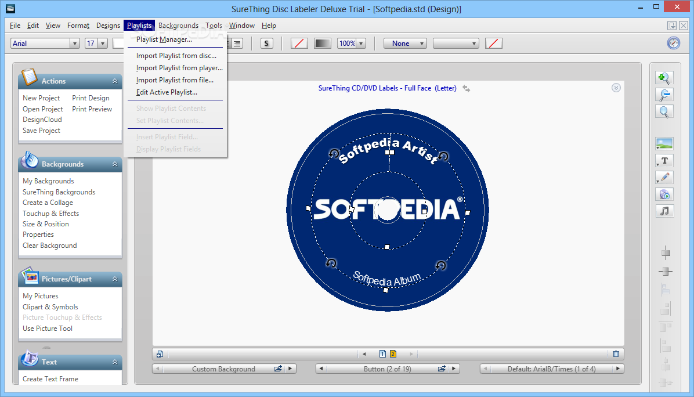Viewport: 694px width, 397px height.
Task: Click Create Text Frame link
Action: pos(50,379)
